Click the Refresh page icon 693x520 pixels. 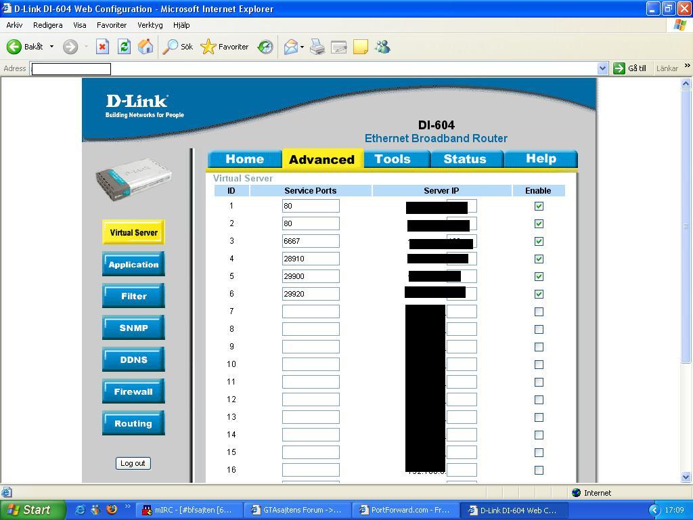(125, 47)
